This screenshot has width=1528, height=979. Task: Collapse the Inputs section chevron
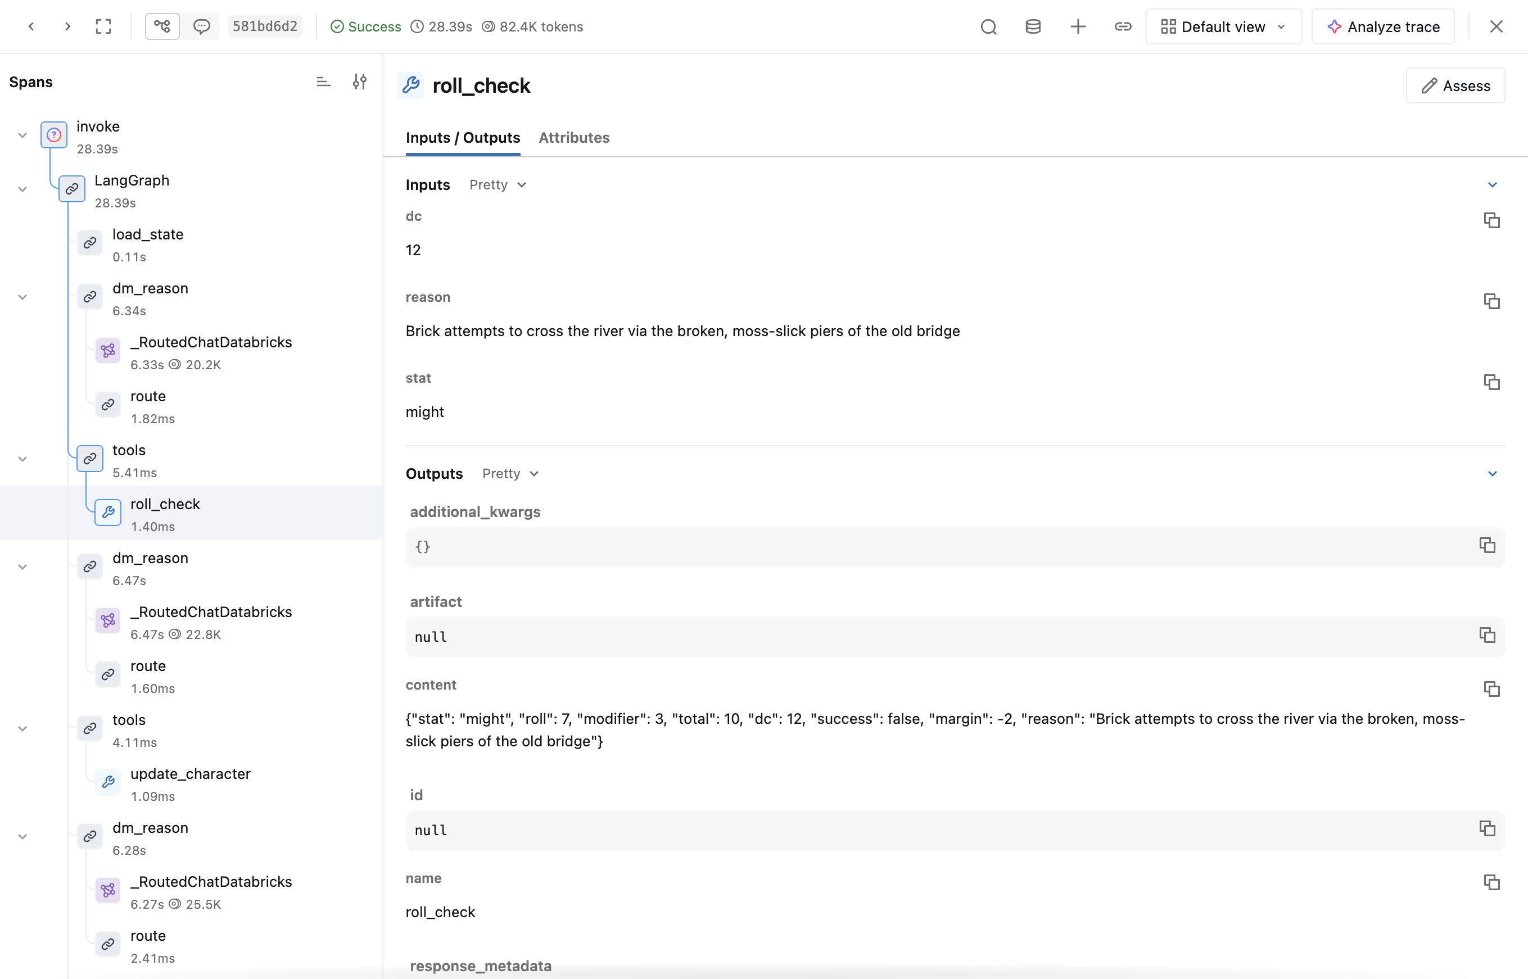[x=1493, y=185]
